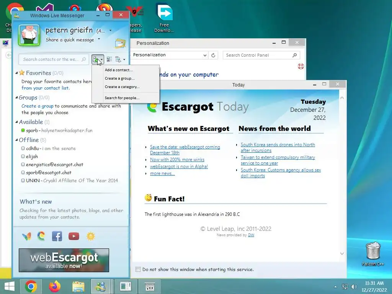Viewport: 392px width, 294px height.
Task: Open the Store icon on the taskbar
Action: coord(150,286)
